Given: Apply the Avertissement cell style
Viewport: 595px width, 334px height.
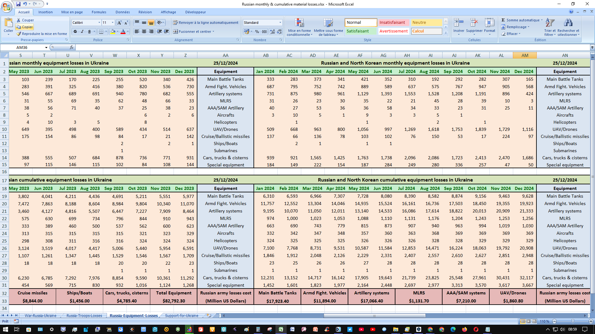Looking at the screenshot, I should click(394, 31).
